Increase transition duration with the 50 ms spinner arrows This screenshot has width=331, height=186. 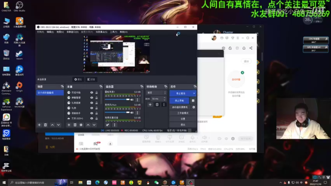coord(164,98)
